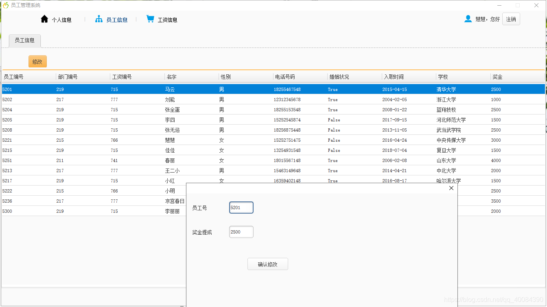This screenshot has width=547, height=307.
Task: Select employee name 凉宫春日
Action: pyautogui.click(x=175, y=201)
